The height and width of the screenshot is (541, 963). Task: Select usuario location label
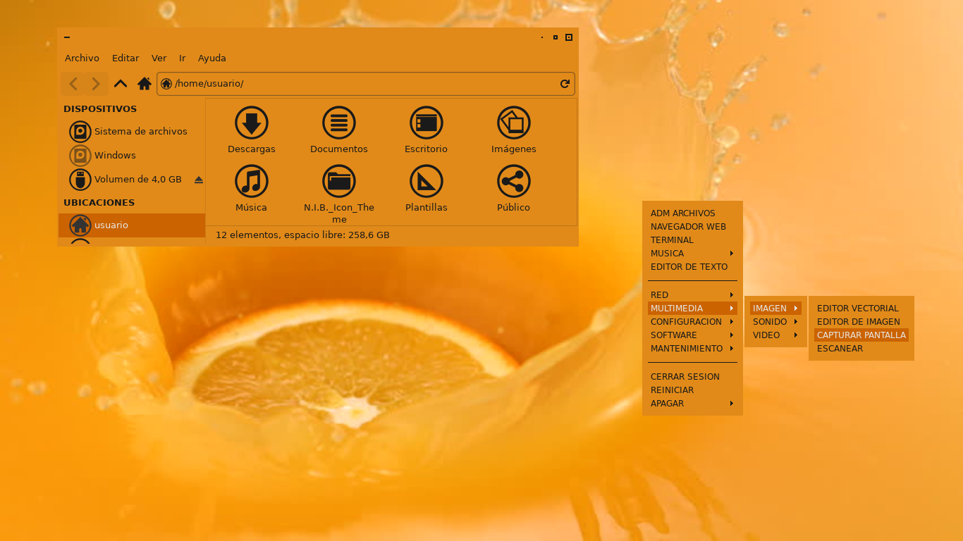pos(111,225)
